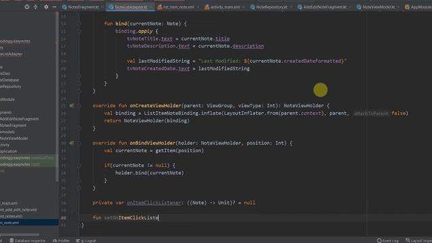This screenshot has width=432, height=243.
Task: Close the NoteRepository.kt tab
Action: click(x=290, y=7)
